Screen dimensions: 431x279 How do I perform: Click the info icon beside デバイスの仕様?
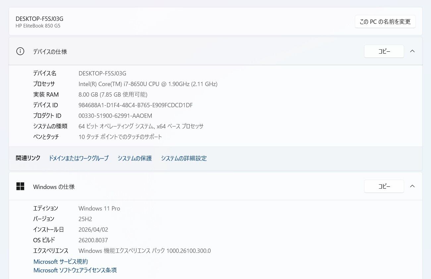coord(20,51)
